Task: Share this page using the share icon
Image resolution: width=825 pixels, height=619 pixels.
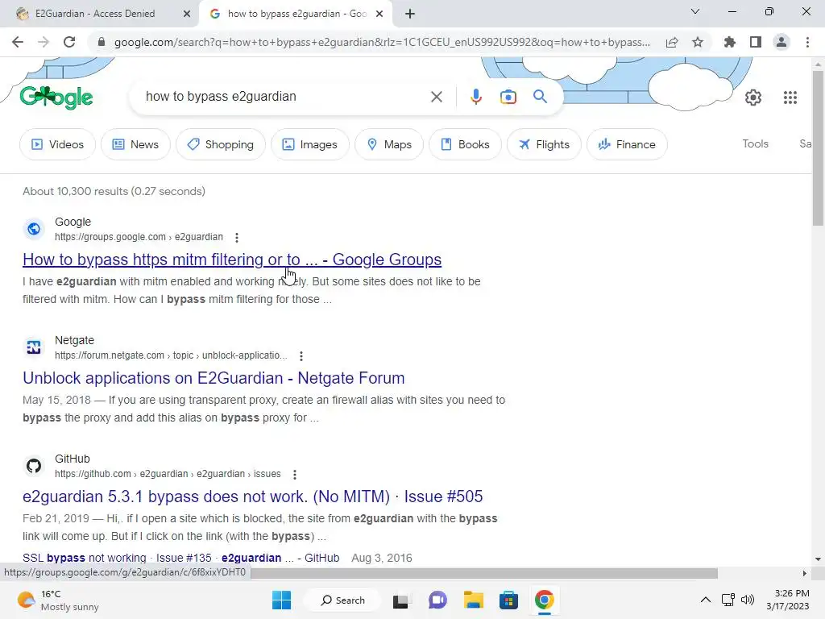Action: (x=672, y=42)
